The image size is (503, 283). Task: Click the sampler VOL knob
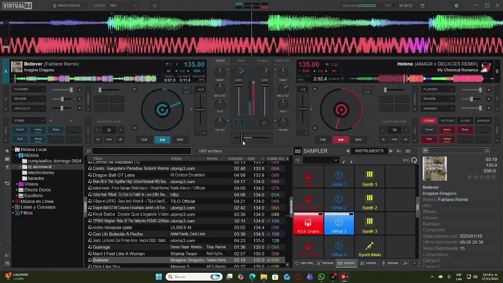[414, 160]
